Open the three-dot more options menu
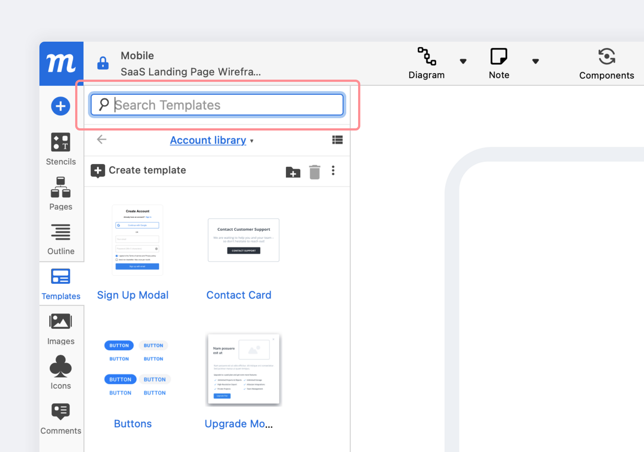 [333, 170]
